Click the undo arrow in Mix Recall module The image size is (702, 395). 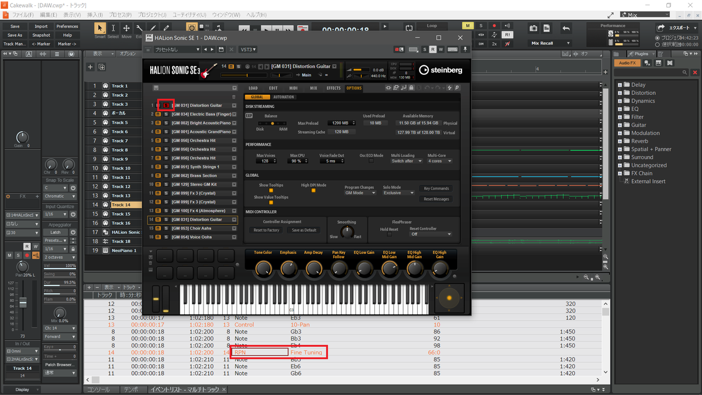(566, 28)
